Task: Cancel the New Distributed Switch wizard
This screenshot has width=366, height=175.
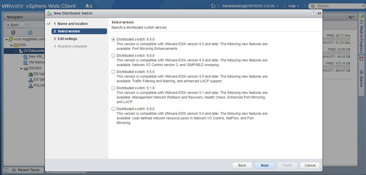Action: (310, 165)
